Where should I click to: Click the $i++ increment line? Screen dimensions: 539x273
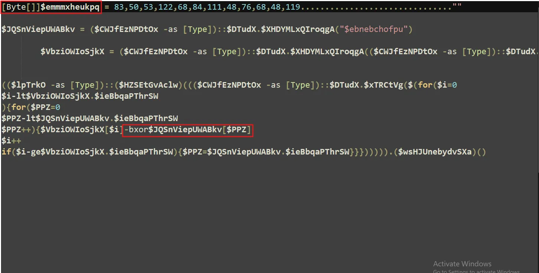[11, 141]
